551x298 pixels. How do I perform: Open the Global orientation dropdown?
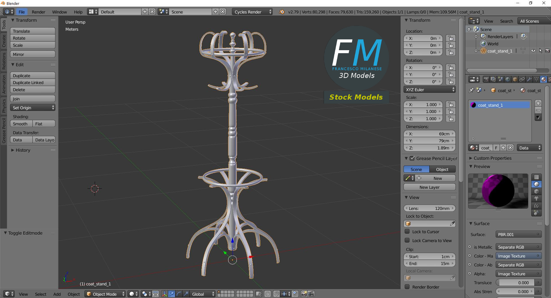coord(203,294)
